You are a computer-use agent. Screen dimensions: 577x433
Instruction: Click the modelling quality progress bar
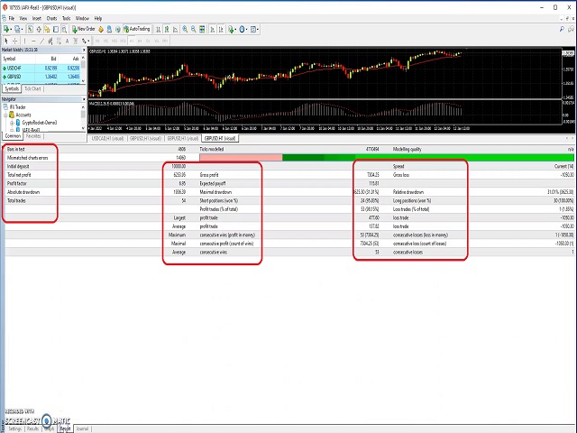click(387, 158)
